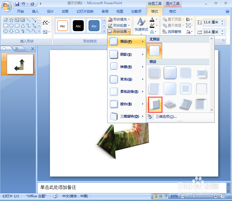Select the triangle shape tool

tap(23, 26)
